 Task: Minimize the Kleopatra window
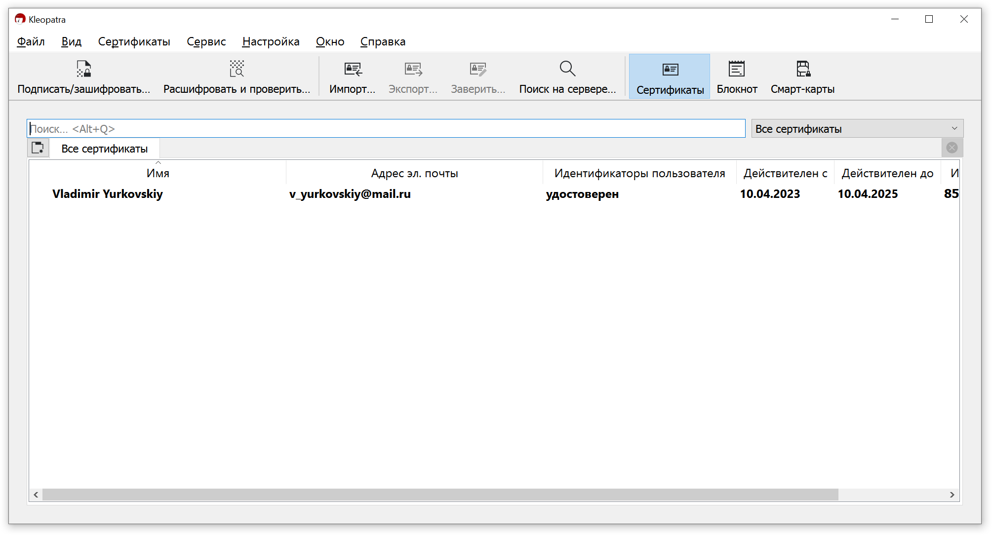pyautogui.click(x=895, y=19)
